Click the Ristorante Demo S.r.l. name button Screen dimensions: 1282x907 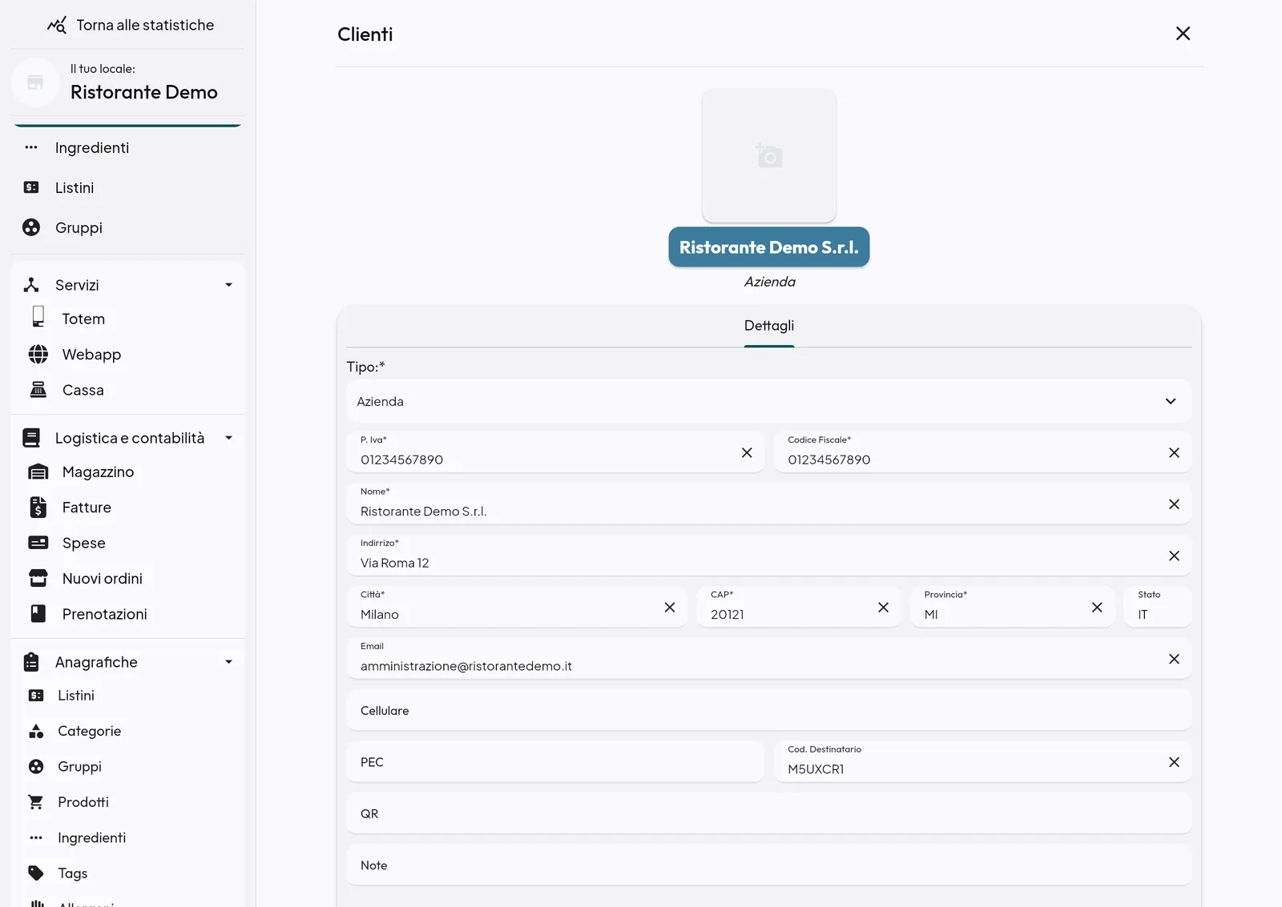pos(769,247)
